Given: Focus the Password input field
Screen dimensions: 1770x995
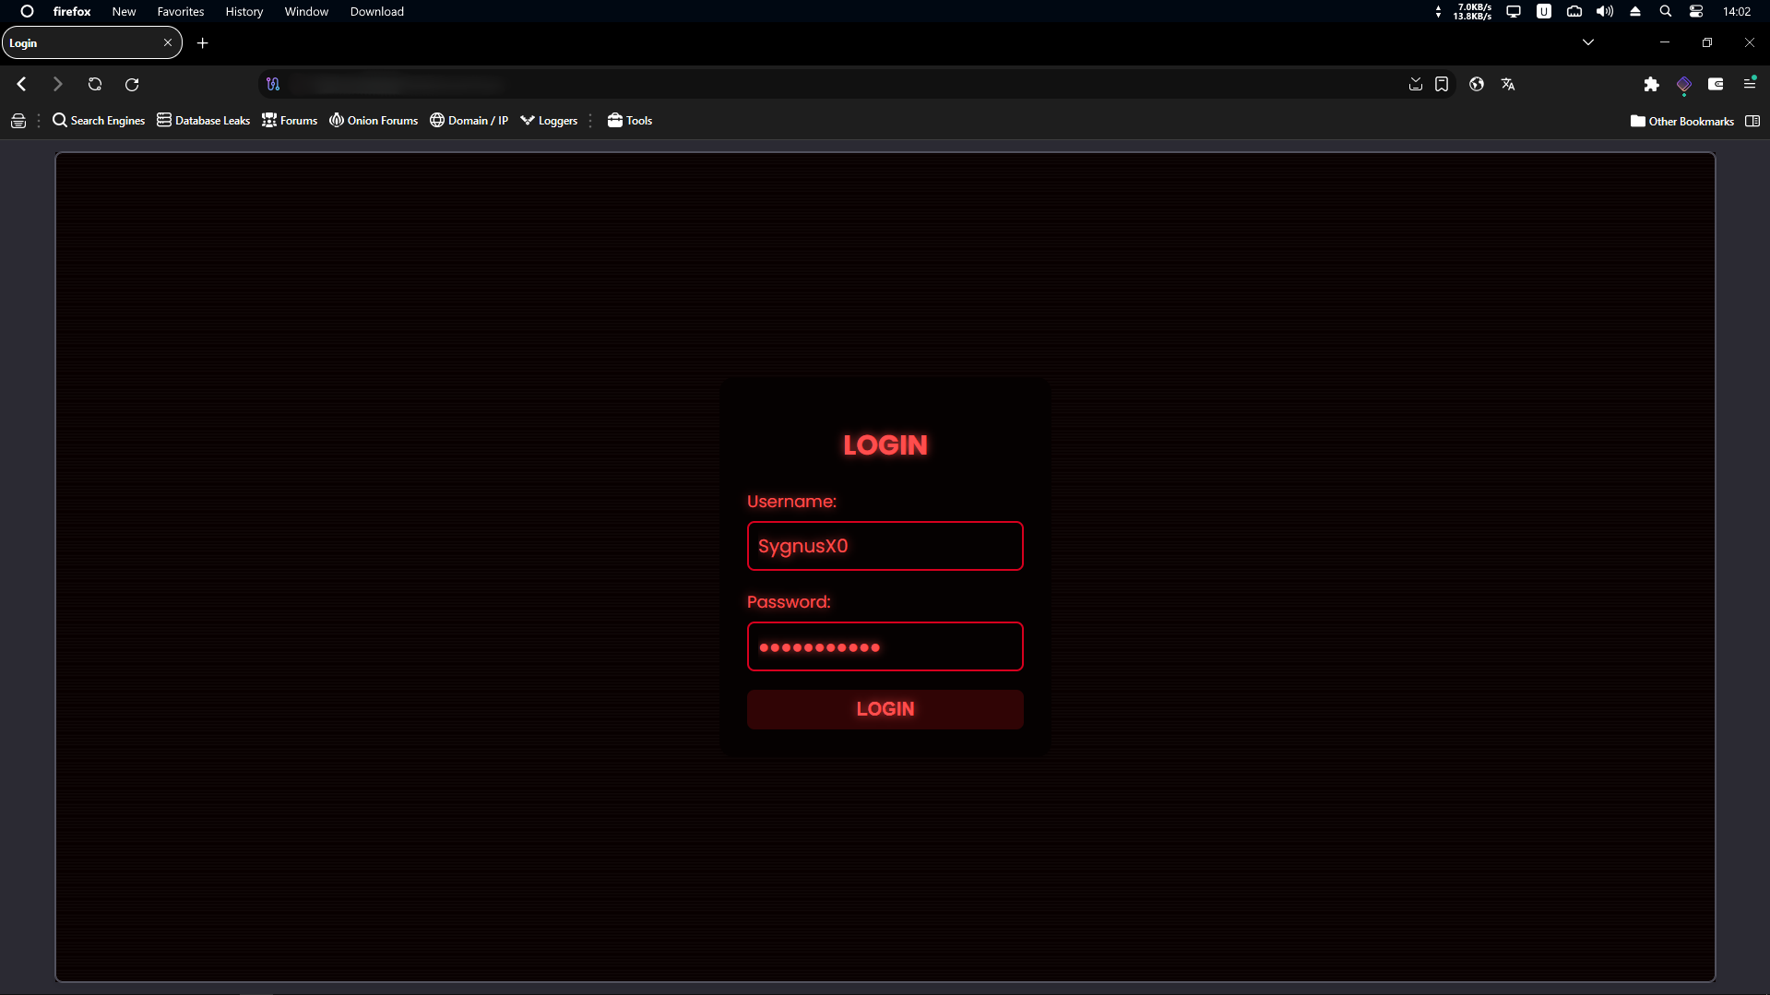Looking at the screenshot, I should click(885, 646).
